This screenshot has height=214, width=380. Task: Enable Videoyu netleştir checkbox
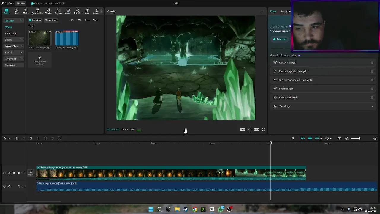coord(372,97)
